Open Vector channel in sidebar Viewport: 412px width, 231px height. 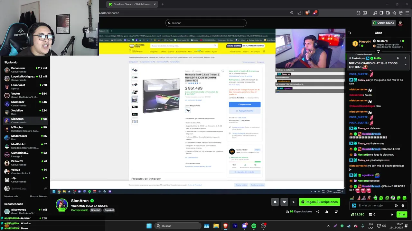pos(25,95)
